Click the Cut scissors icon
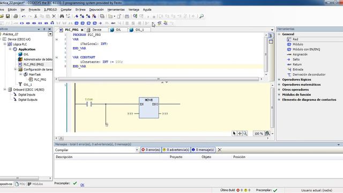 coord(36,16)
